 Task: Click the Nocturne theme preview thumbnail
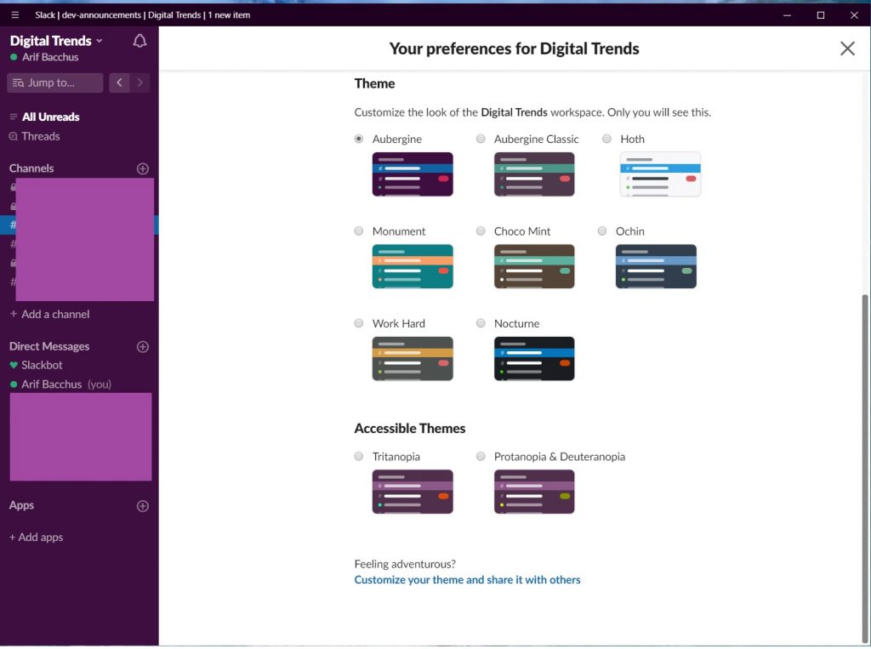coord(533,358)
